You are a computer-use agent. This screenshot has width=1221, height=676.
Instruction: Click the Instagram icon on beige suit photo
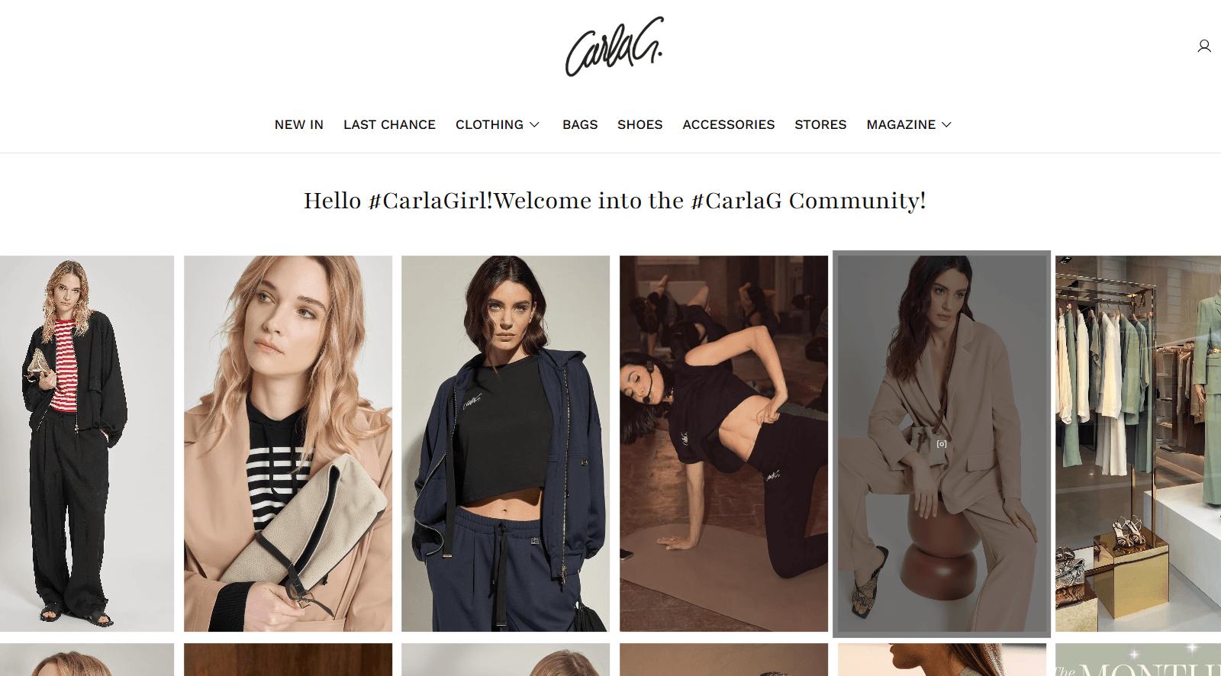pyautogui.click(x=942, y=444)
